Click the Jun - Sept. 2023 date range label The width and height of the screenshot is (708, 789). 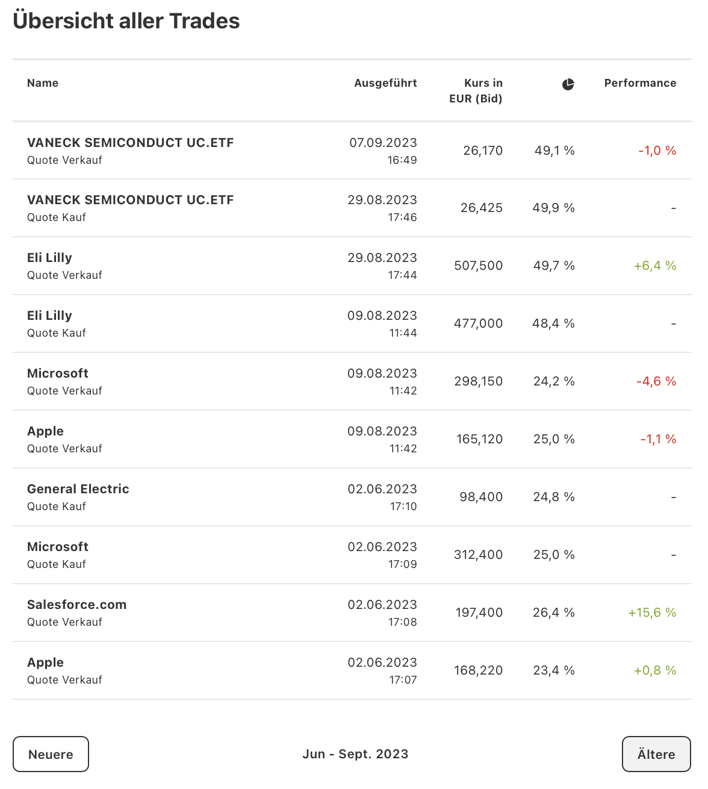click(355, 754)
